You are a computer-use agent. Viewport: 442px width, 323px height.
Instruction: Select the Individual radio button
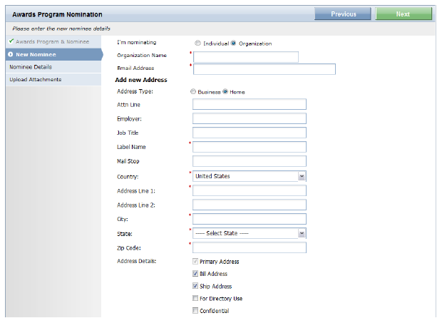click(197, 43)
